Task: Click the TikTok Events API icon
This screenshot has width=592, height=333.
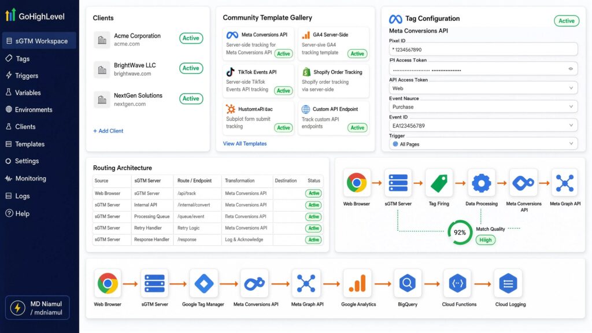Action: point(230,72)
